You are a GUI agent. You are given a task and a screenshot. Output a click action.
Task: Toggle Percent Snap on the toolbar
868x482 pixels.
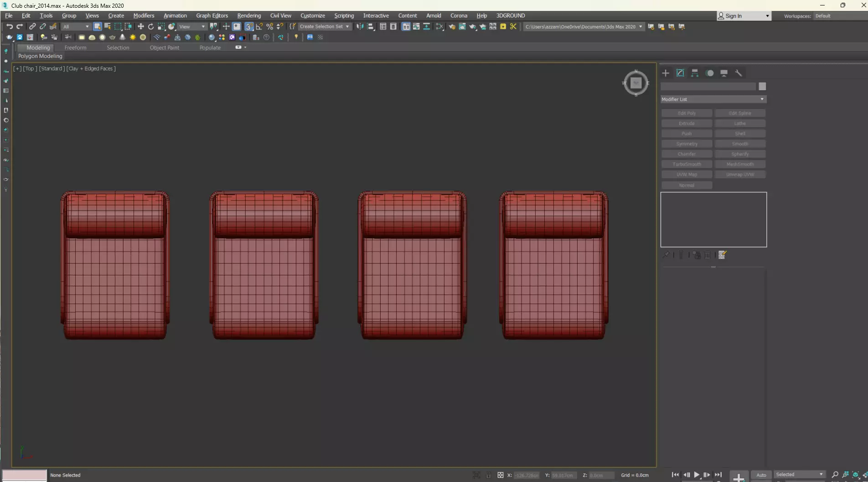pos(269,26)
